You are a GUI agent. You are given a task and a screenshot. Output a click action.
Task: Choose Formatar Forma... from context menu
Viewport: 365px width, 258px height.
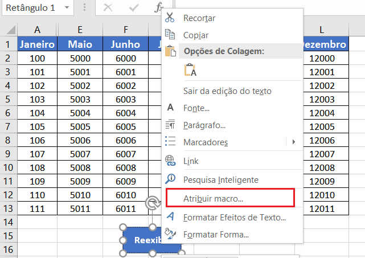[216, 234]
